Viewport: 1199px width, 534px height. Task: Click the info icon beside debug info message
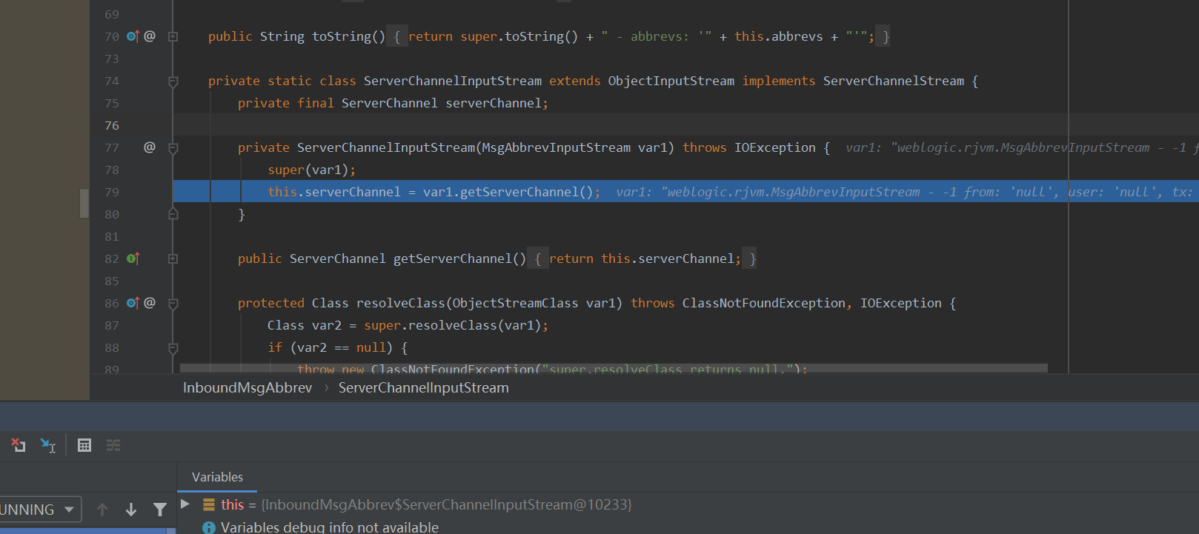click(209, 527)
